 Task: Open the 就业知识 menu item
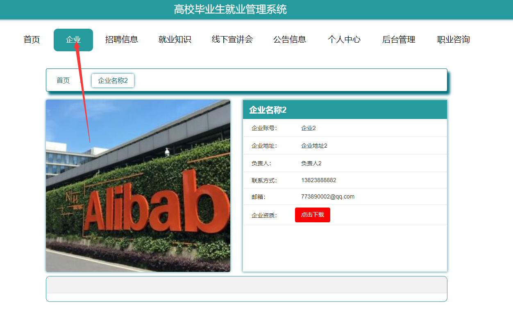point(175,40)
